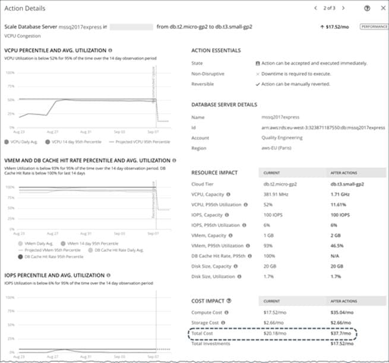Select the ARN Id value text
389x363 pixels.
[323, 128]
